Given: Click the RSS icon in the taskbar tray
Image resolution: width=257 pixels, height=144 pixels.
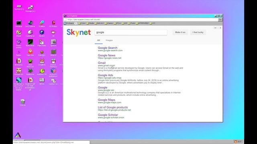Looking at the screenshot, I should (236, 142).
